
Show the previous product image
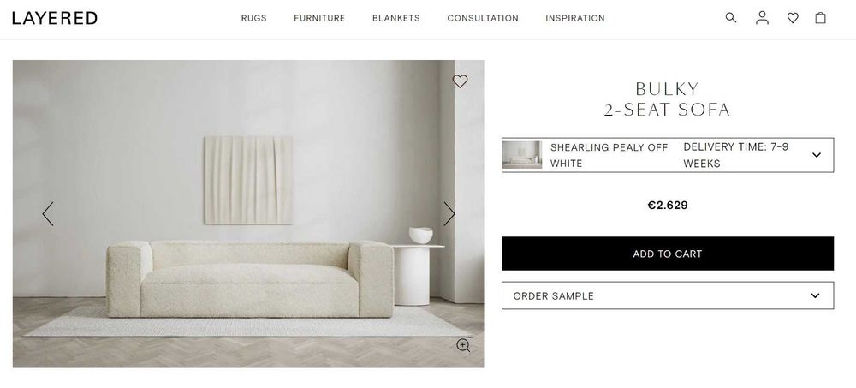tap(48, 213)
